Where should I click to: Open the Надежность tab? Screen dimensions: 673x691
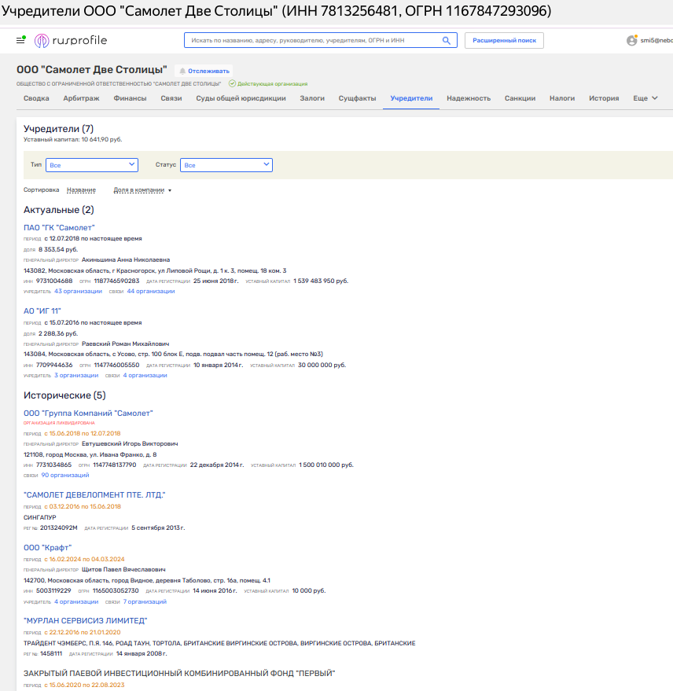[469, 98]
